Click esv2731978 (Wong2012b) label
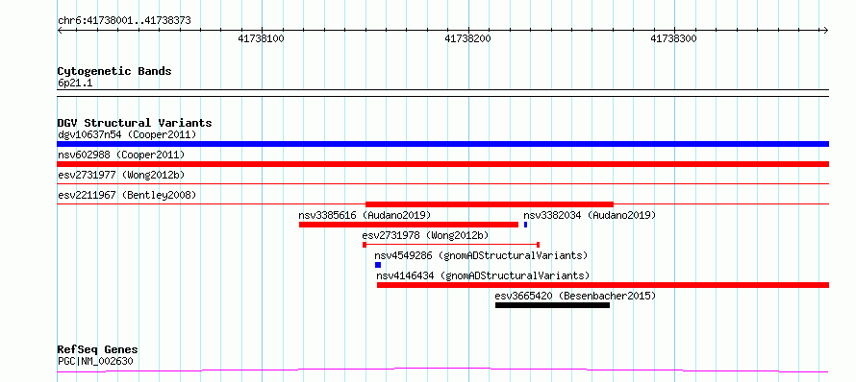This screenshot has width=856, height=382. [x=425, y=235]
